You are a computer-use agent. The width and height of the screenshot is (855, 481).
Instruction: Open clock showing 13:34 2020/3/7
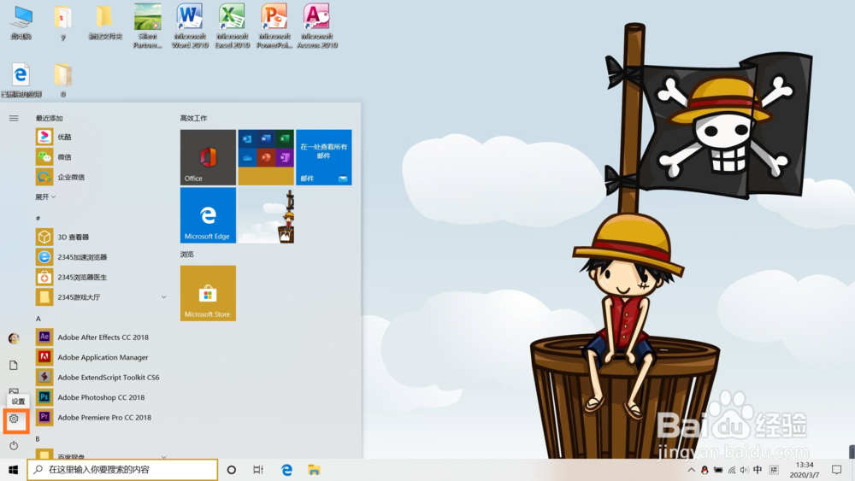coord(805,470)
